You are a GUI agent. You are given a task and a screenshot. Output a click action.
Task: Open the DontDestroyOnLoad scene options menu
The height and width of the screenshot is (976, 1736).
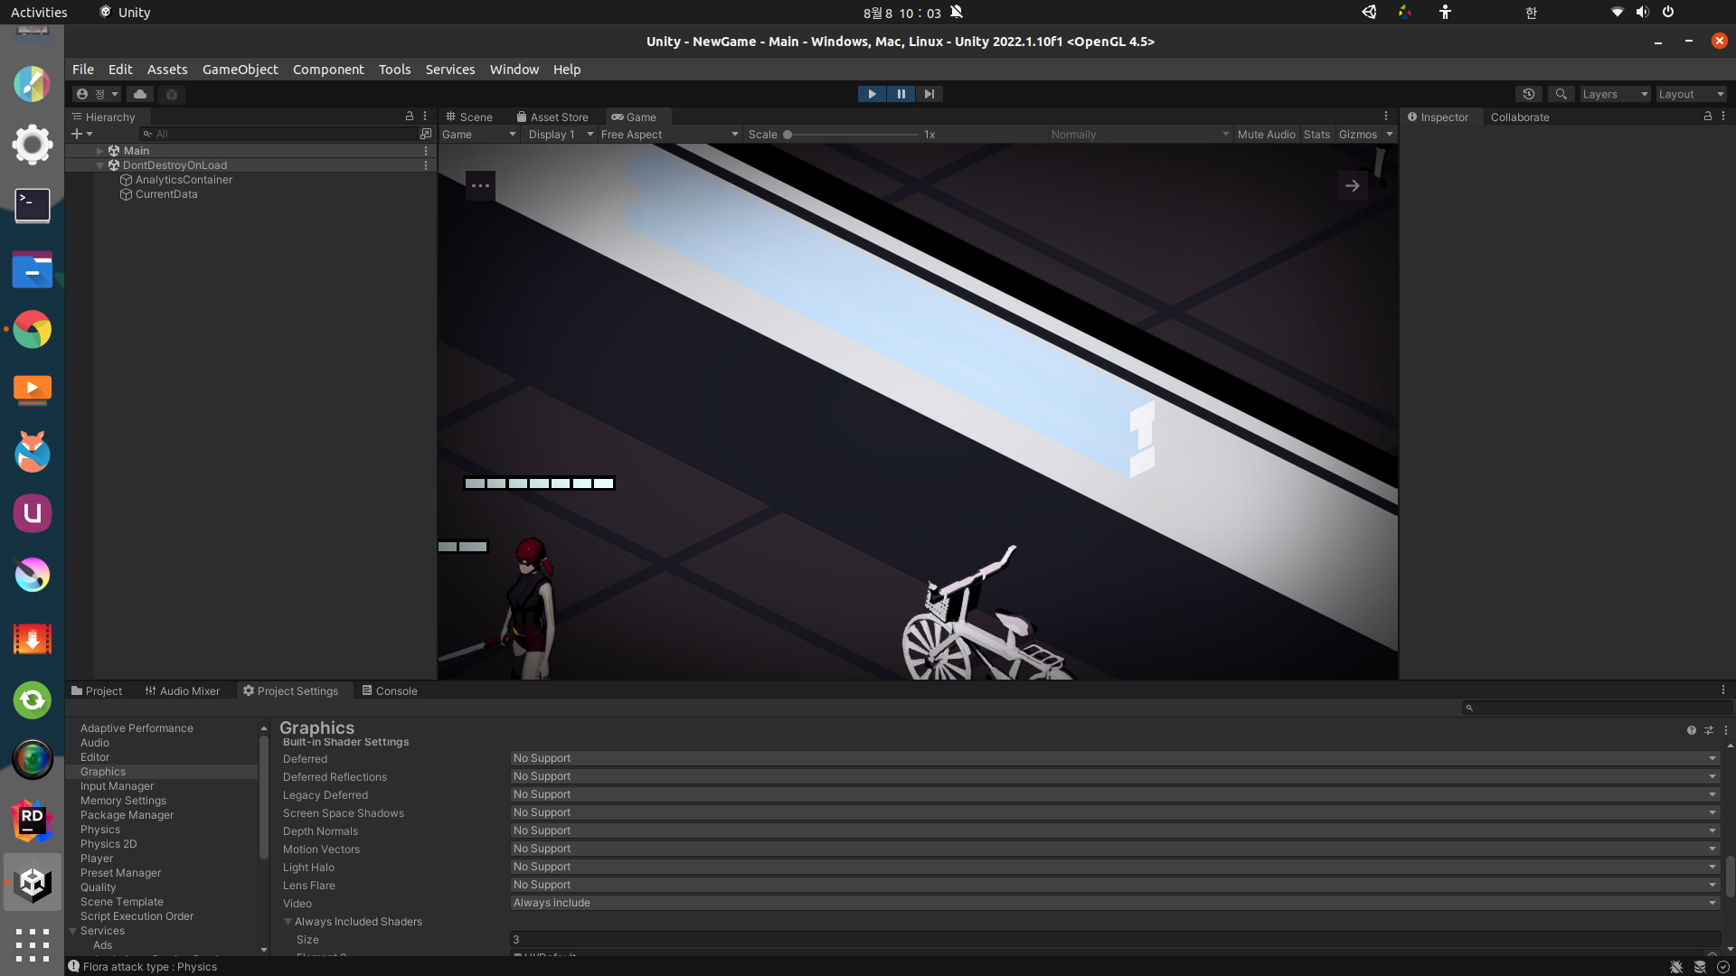(426, 165)
